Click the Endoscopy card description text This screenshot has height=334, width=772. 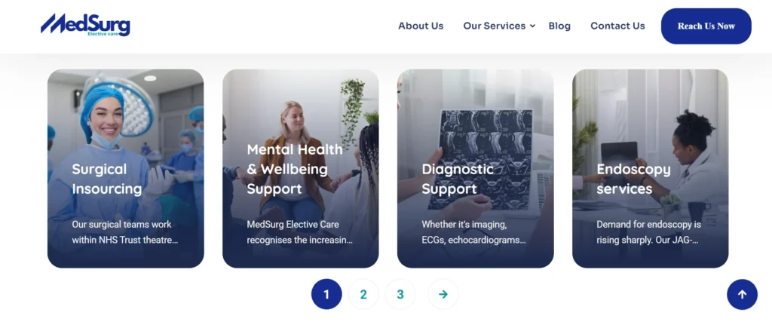coord(648,232)
